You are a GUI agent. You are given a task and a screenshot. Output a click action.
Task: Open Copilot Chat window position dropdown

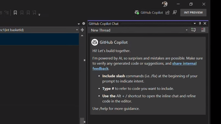[x=195, y=23]
